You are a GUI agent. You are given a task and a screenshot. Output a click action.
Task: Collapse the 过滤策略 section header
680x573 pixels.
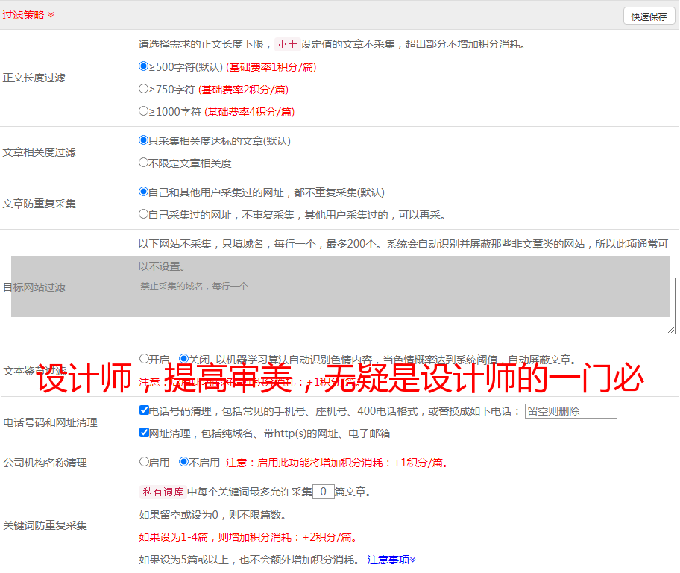coord(28,15)
